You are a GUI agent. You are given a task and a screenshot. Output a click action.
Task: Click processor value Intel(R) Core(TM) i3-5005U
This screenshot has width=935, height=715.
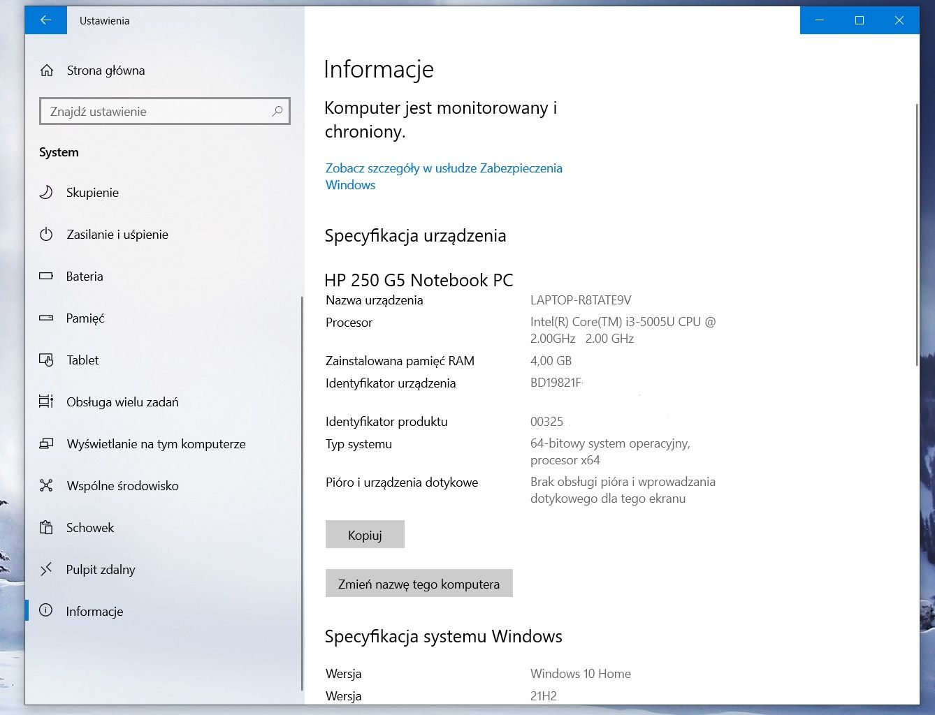click(x=623, y=330)
